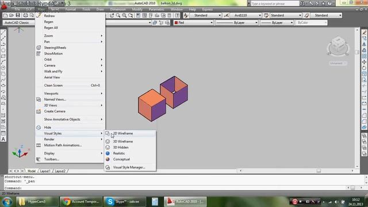Click the Text Style icon

(186, 16)
